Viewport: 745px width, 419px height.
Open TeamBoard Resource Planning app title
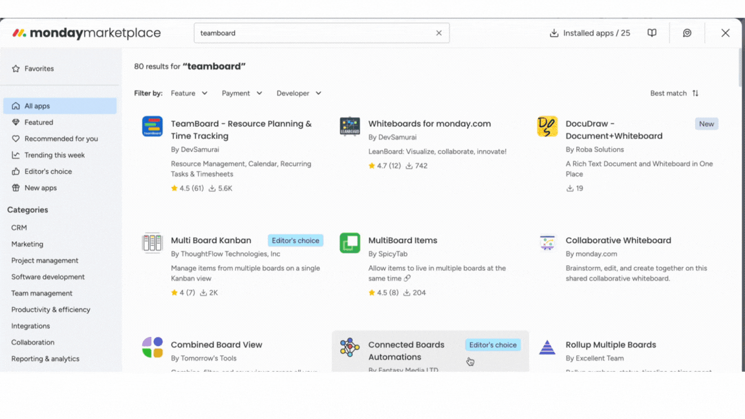pos(241,130)
